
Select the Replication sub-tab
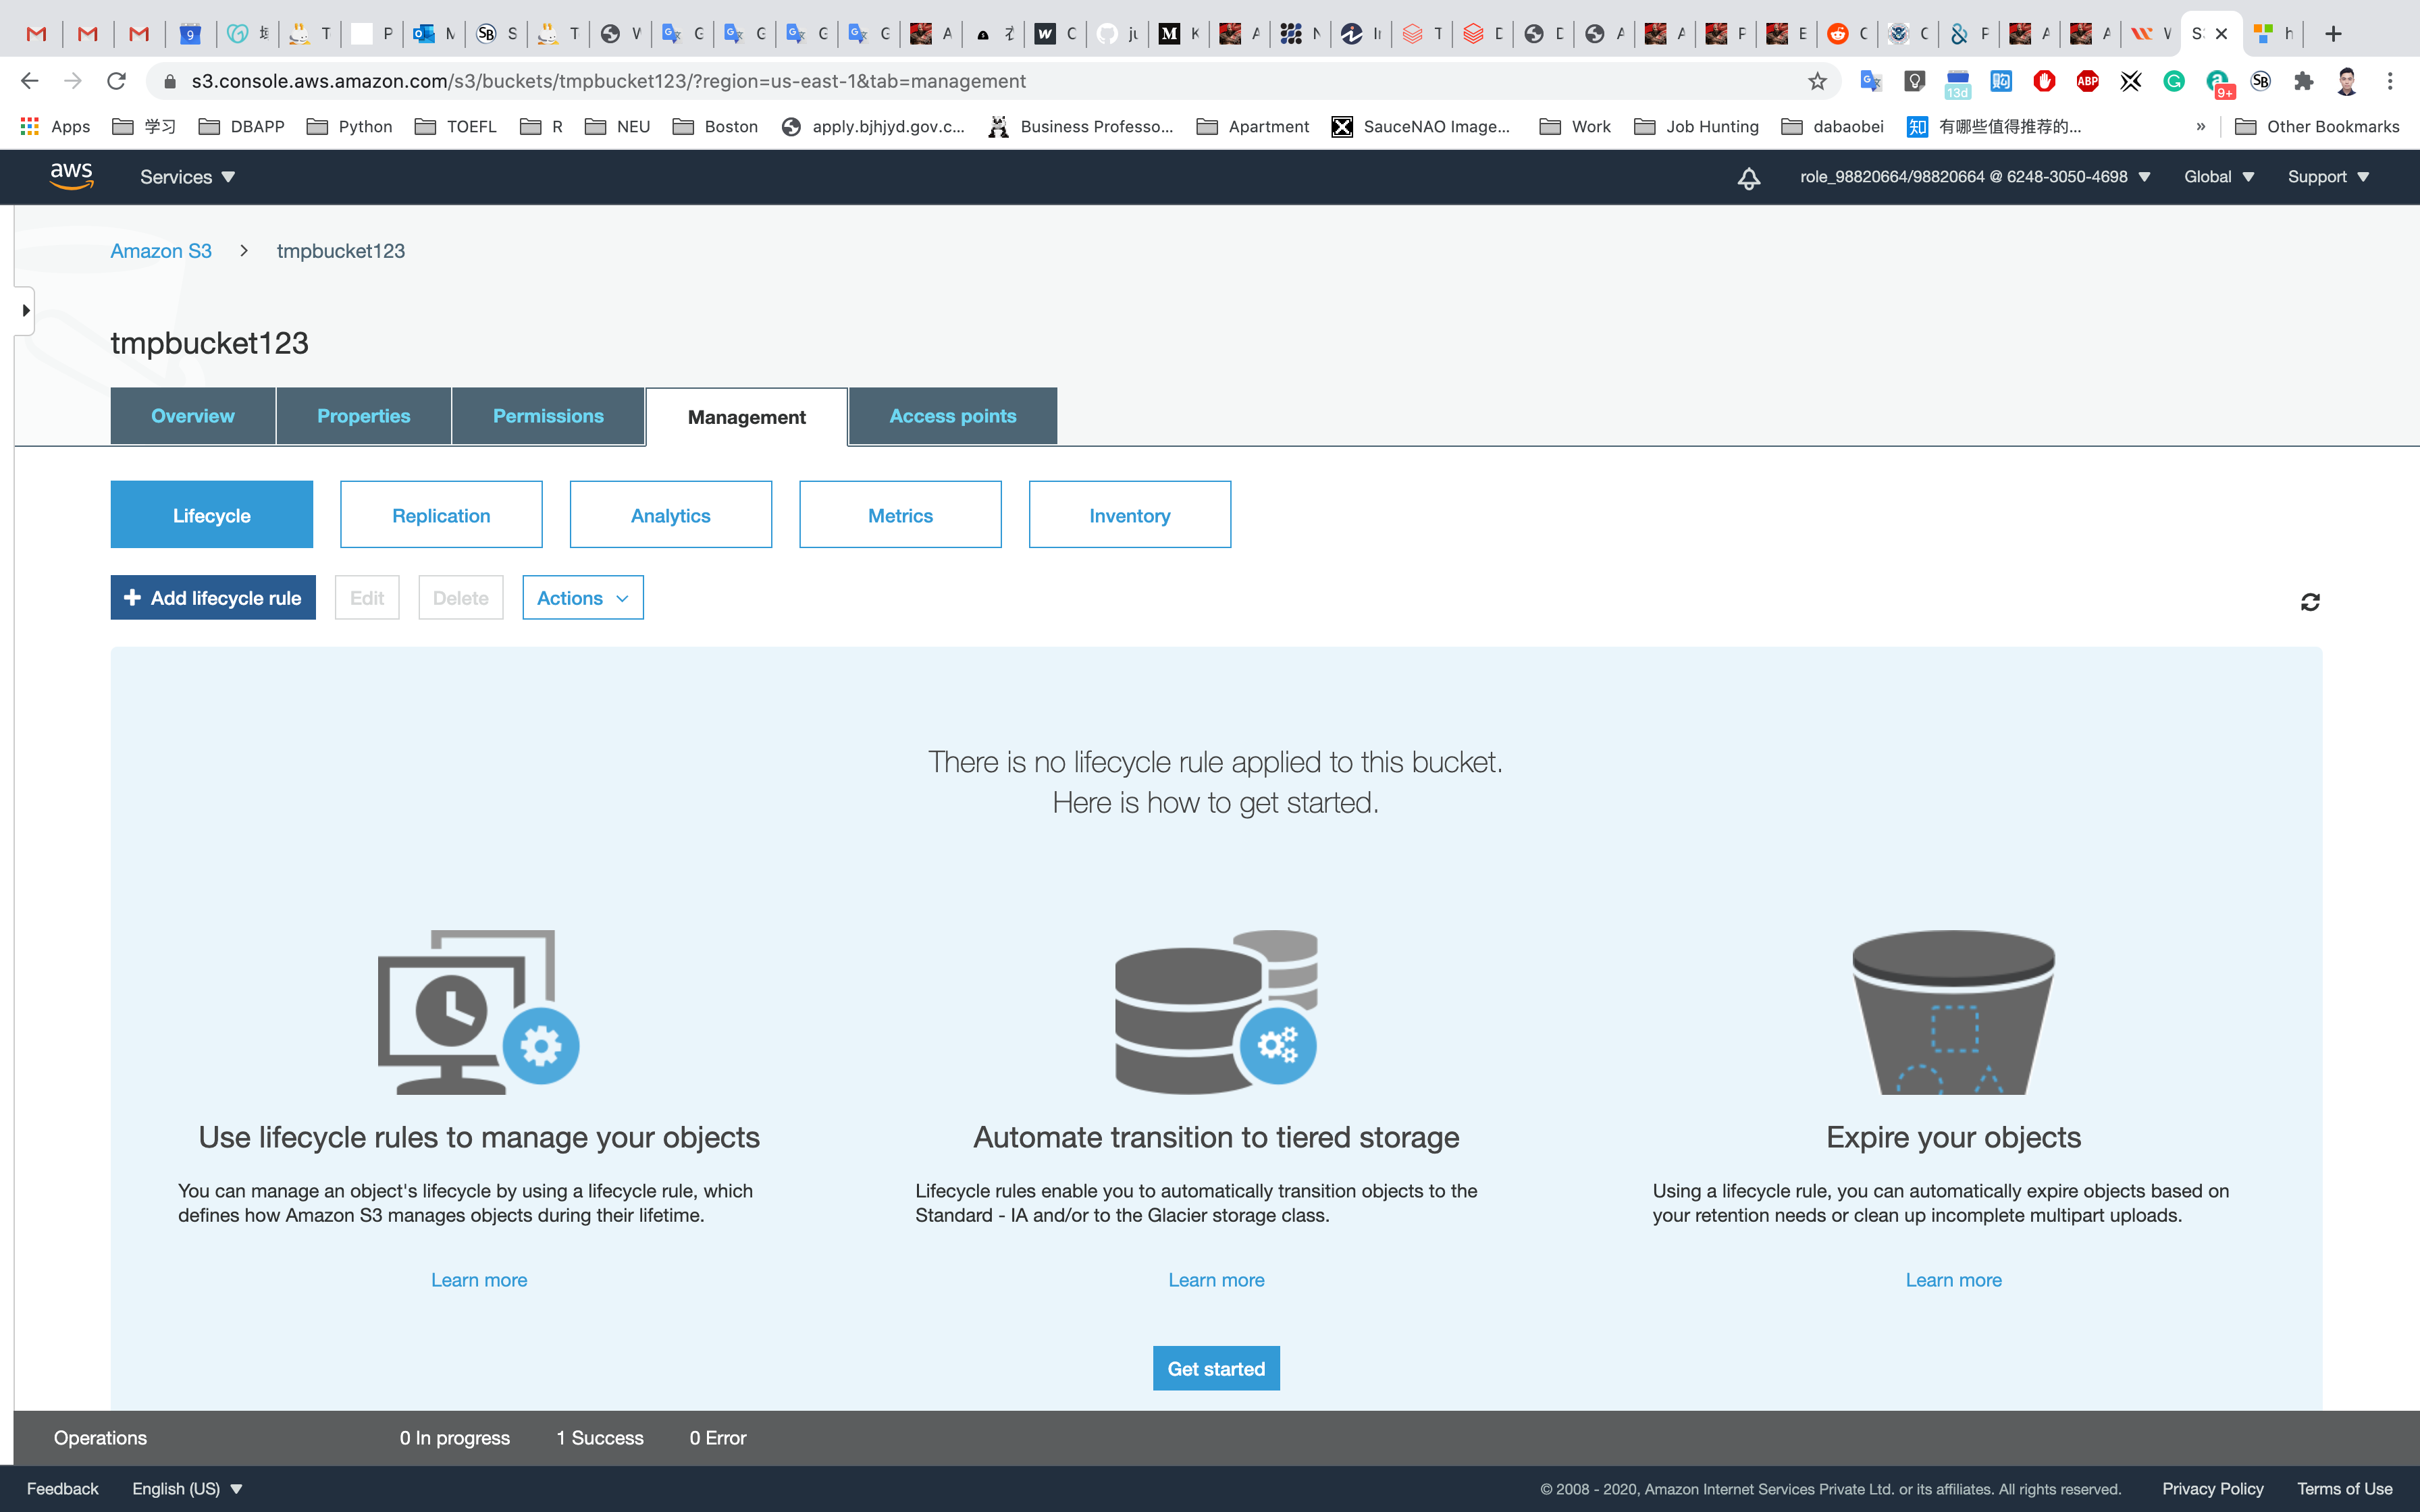441,515
